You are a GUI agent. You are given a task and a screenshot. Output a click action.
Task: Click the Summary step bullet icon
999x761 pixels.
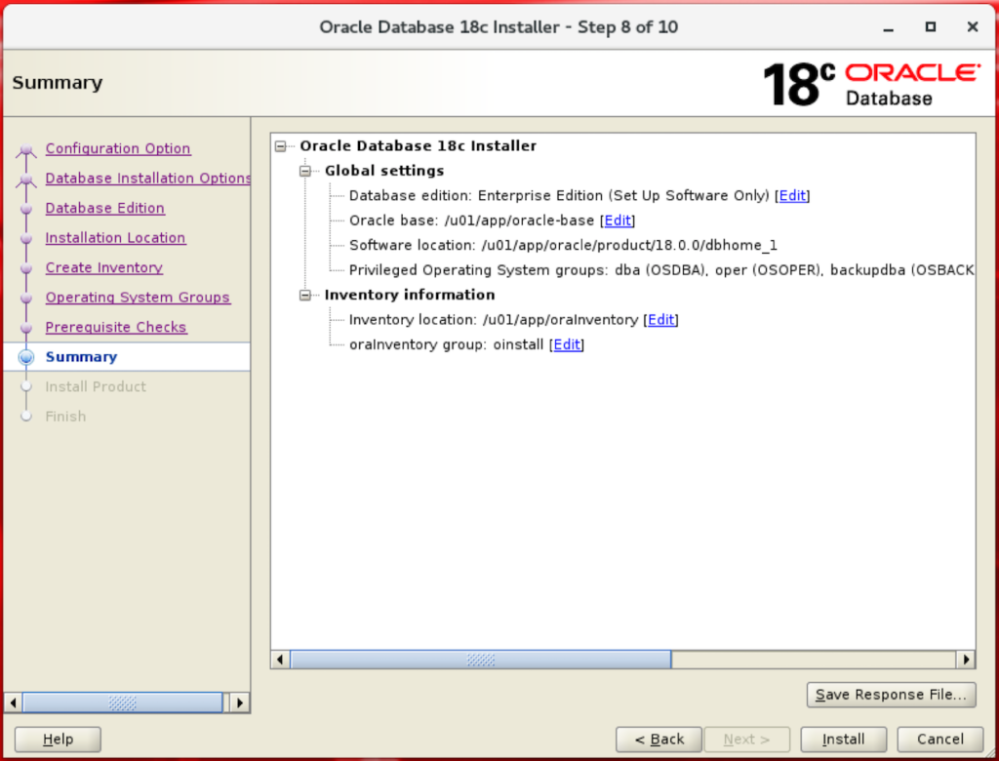[x=26, y=357]
